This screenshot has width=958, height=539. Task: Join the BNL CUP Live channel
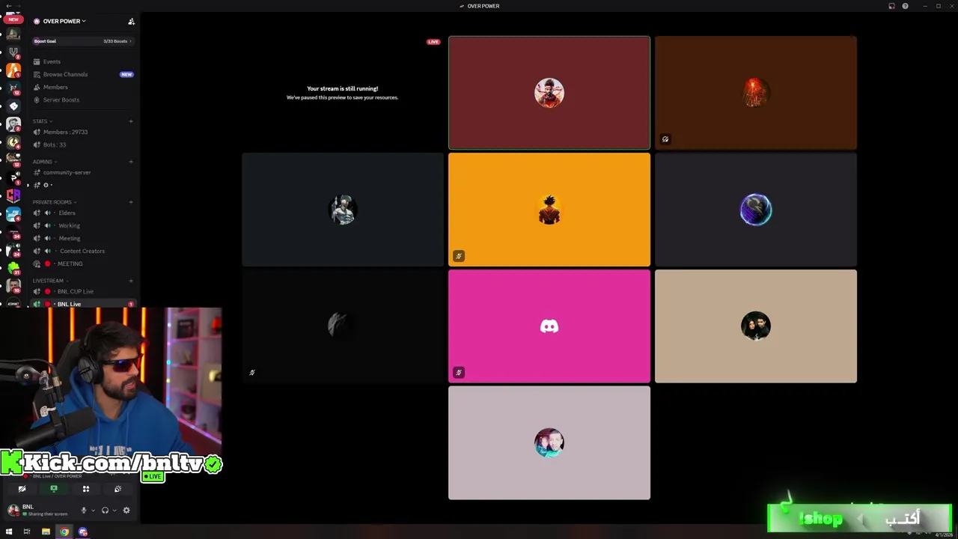point(83,291)
